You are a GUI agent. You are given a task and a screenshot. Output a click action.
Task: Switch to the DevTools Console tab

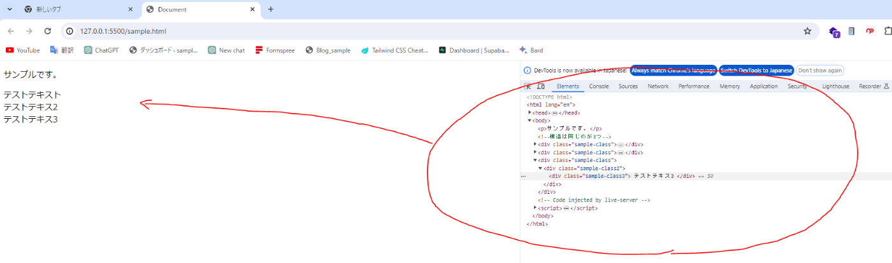coord(599,86)
